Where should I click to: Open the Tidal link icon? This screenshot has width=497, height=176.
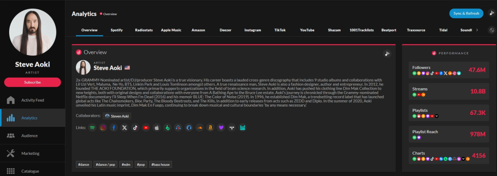(231, 128)
